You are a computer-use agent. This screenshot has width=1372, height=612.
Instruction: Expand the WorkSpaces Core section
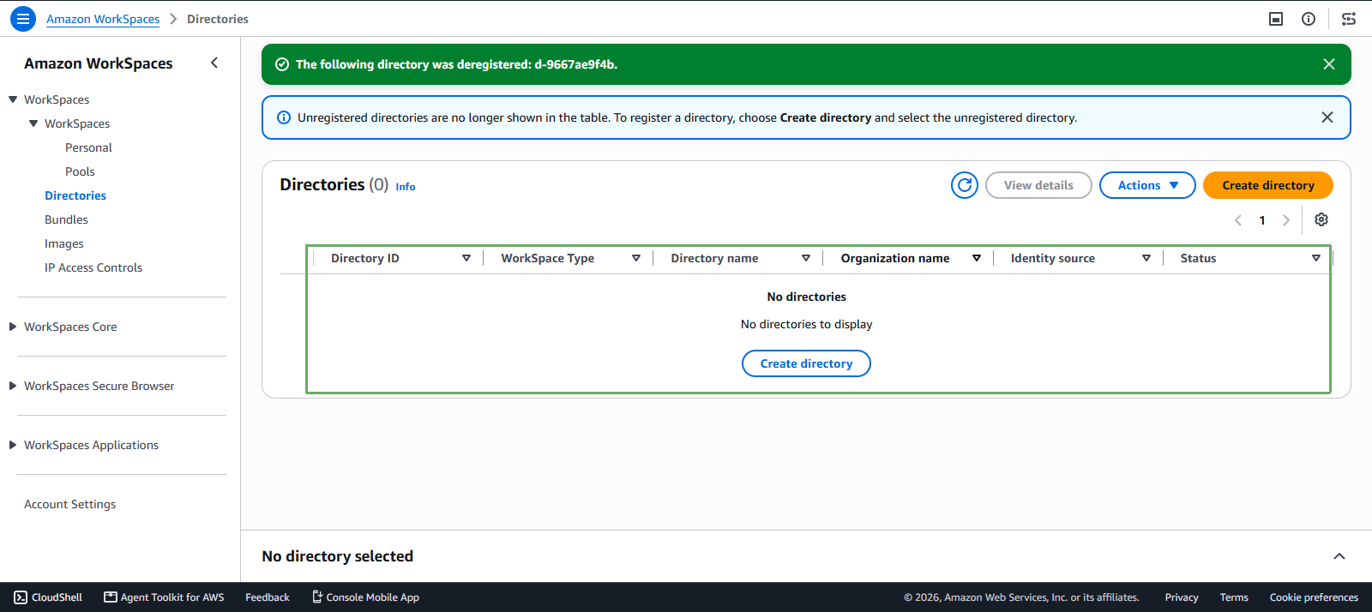(x=13, y=327)
